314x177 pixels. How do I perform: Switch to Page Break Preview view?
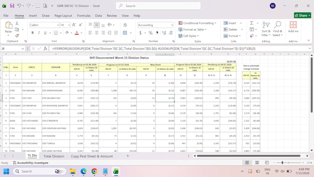(267, 163)
